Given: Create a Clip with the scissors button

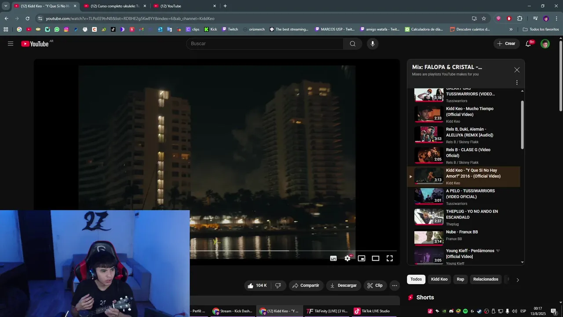Looking at the screenshot, I should click(375, 285).
